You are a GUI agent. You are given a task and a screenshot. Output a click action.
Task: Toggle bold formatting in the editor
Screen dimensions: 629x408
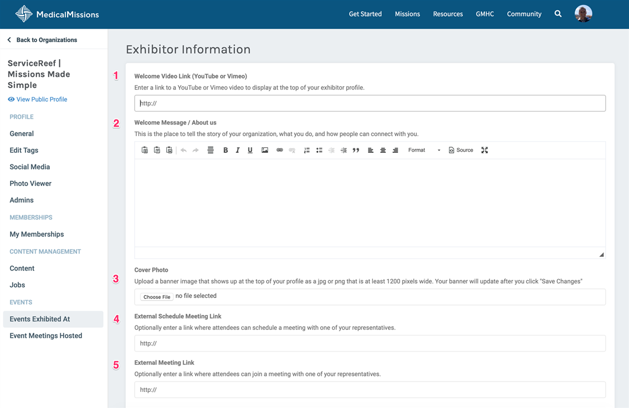(226, 150)
